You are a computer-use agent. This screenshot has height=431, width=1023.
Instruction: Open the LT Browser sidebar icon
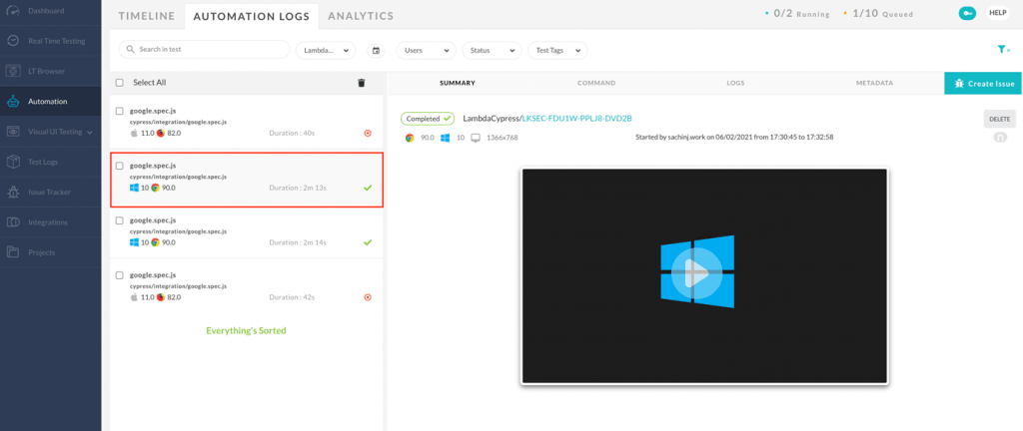click(x=12, y=71)
